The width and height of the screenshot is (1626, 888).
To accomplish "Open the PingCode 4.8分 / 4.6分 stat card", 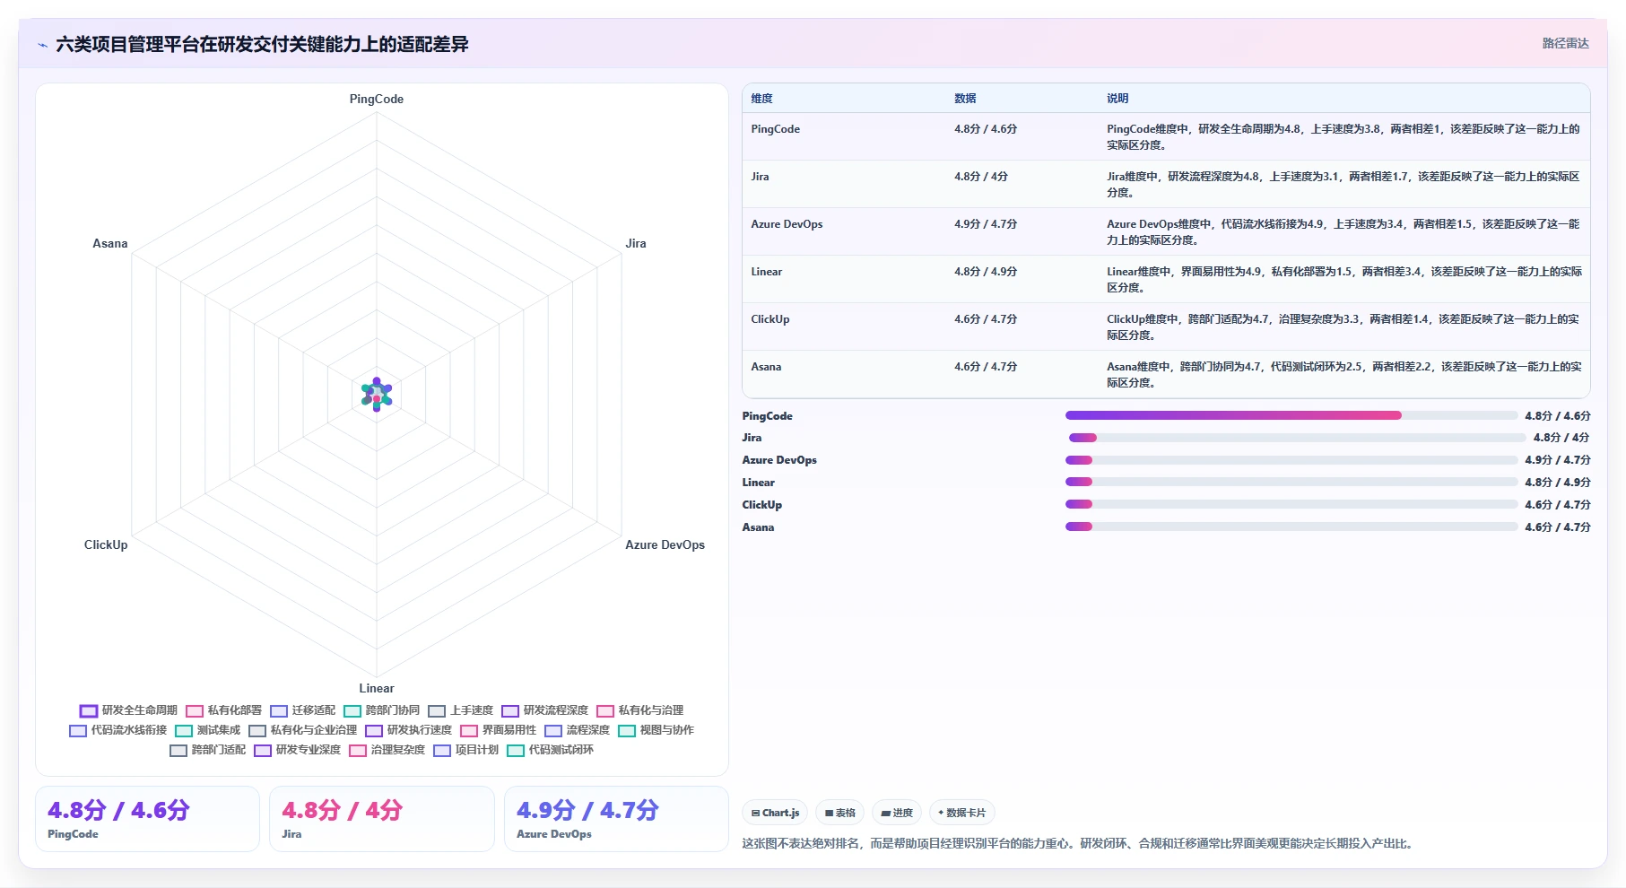I will pos(147,819).
